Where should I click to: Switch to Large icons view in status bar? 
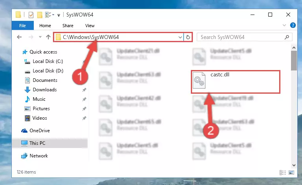(291, 172)
